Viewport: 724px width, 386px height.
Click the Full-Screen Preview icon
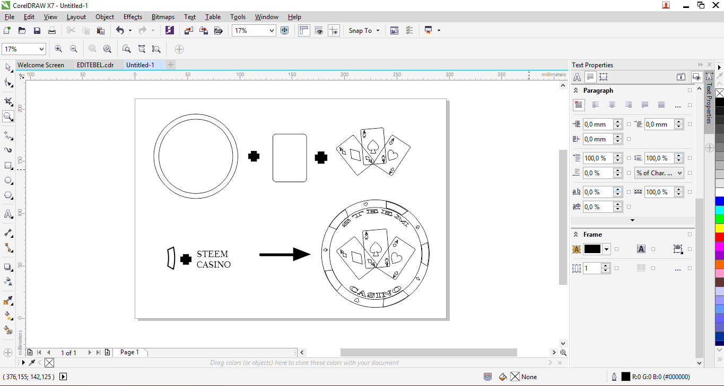pyautogui.click(x=285, y=31)
